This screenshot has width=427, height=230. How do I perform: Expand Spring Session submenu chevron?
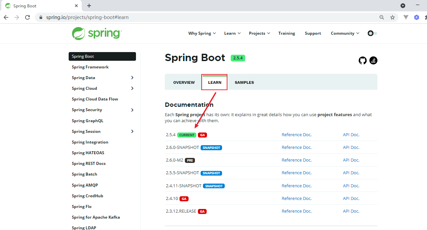point(132,132)
